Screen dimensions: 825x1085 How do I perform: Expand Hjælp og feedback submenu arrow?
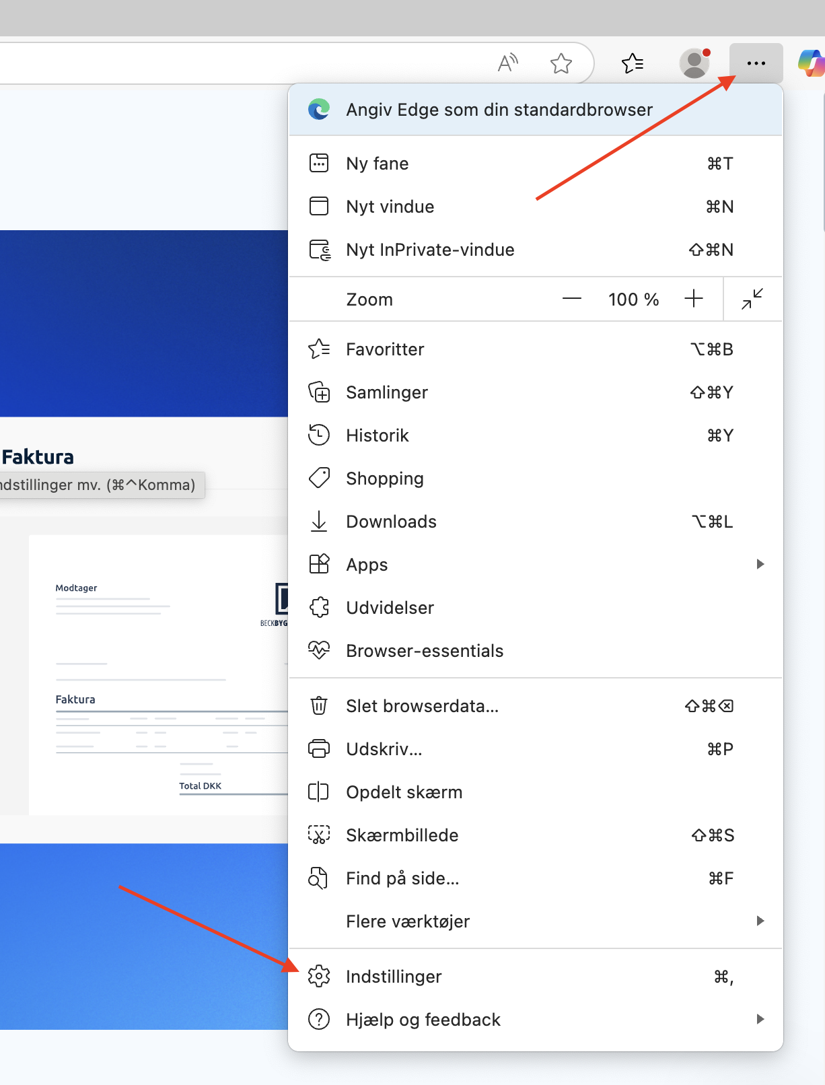(760, 1019)
